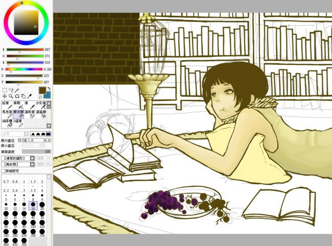
Task: Enable the 詳細設定 checkbox
Action: (4, 172)
